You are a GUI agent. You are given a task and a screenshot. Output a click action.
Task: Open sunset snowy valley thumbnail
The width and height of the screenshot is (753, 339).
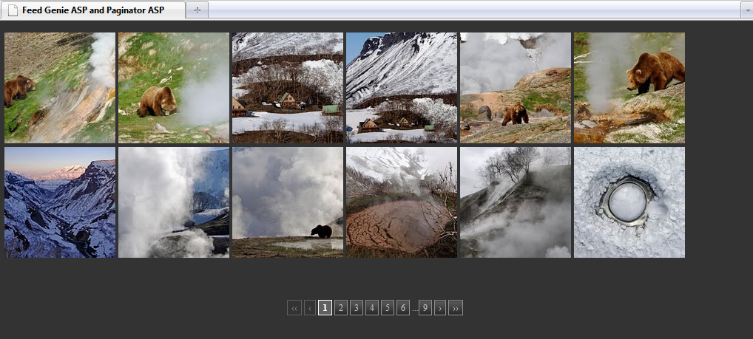(60, 202)
